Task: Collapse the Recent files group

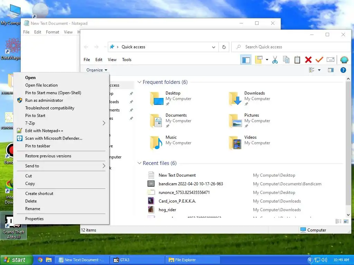Action: click(139, 163)
